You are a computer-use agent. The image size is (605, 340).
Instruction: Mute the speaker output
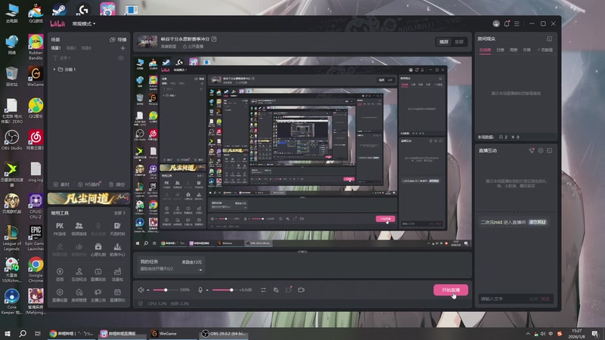141,290
